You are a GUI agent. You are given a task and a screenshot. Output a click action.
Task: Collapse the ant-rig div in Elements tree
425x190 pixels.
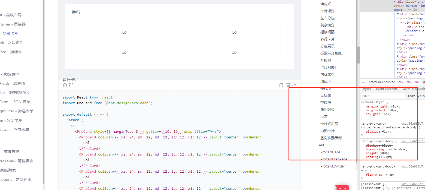tap(394, 2)
